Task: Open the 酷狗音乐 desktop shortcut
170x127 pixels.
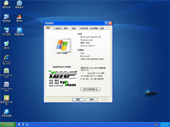Action: click(19, 4)
